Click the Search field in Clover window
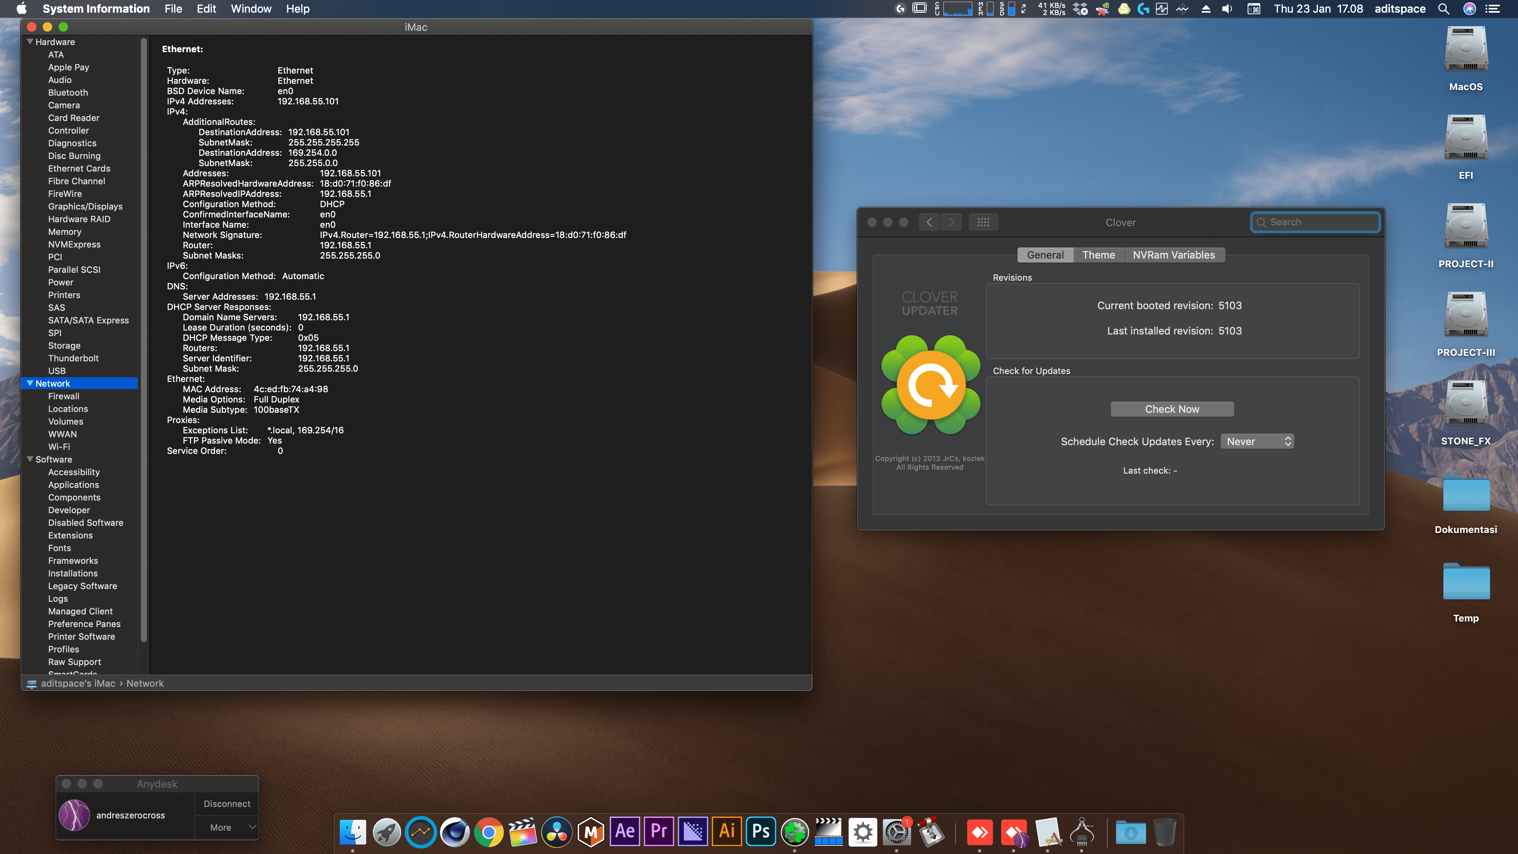 point(1315,222)
